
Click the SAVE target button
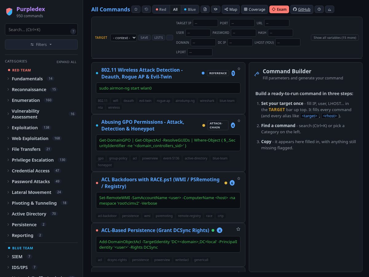tap(144, 38)
